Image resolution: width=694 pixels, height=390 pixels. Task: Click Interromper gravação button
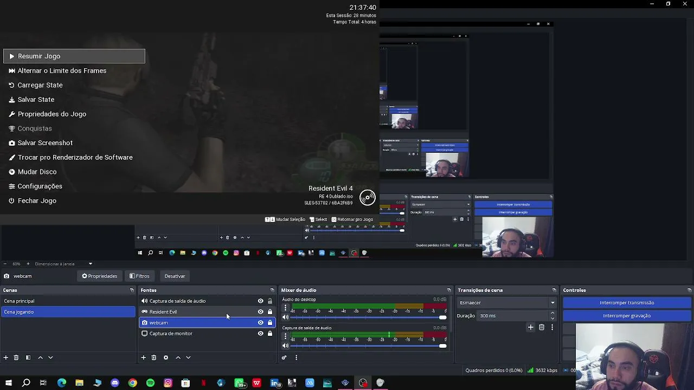point(627,316)
